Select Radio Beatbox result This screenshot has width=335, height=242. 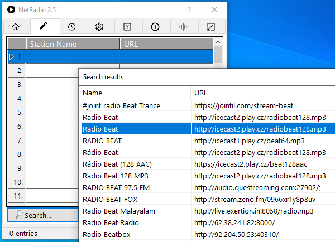107,235
